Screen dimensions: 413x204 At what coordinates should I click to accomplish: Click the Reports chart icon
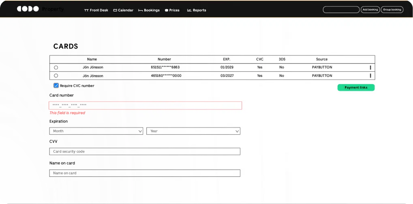click(x=189, y=11)
